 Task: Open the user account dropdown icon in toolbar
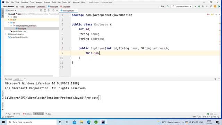[162, 6]
